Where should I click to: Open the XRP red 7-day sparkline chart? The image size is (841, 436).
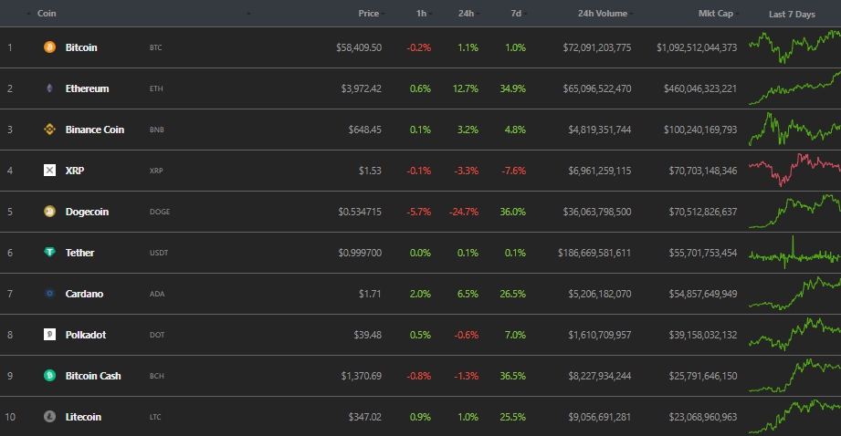(x=794, y=169)
